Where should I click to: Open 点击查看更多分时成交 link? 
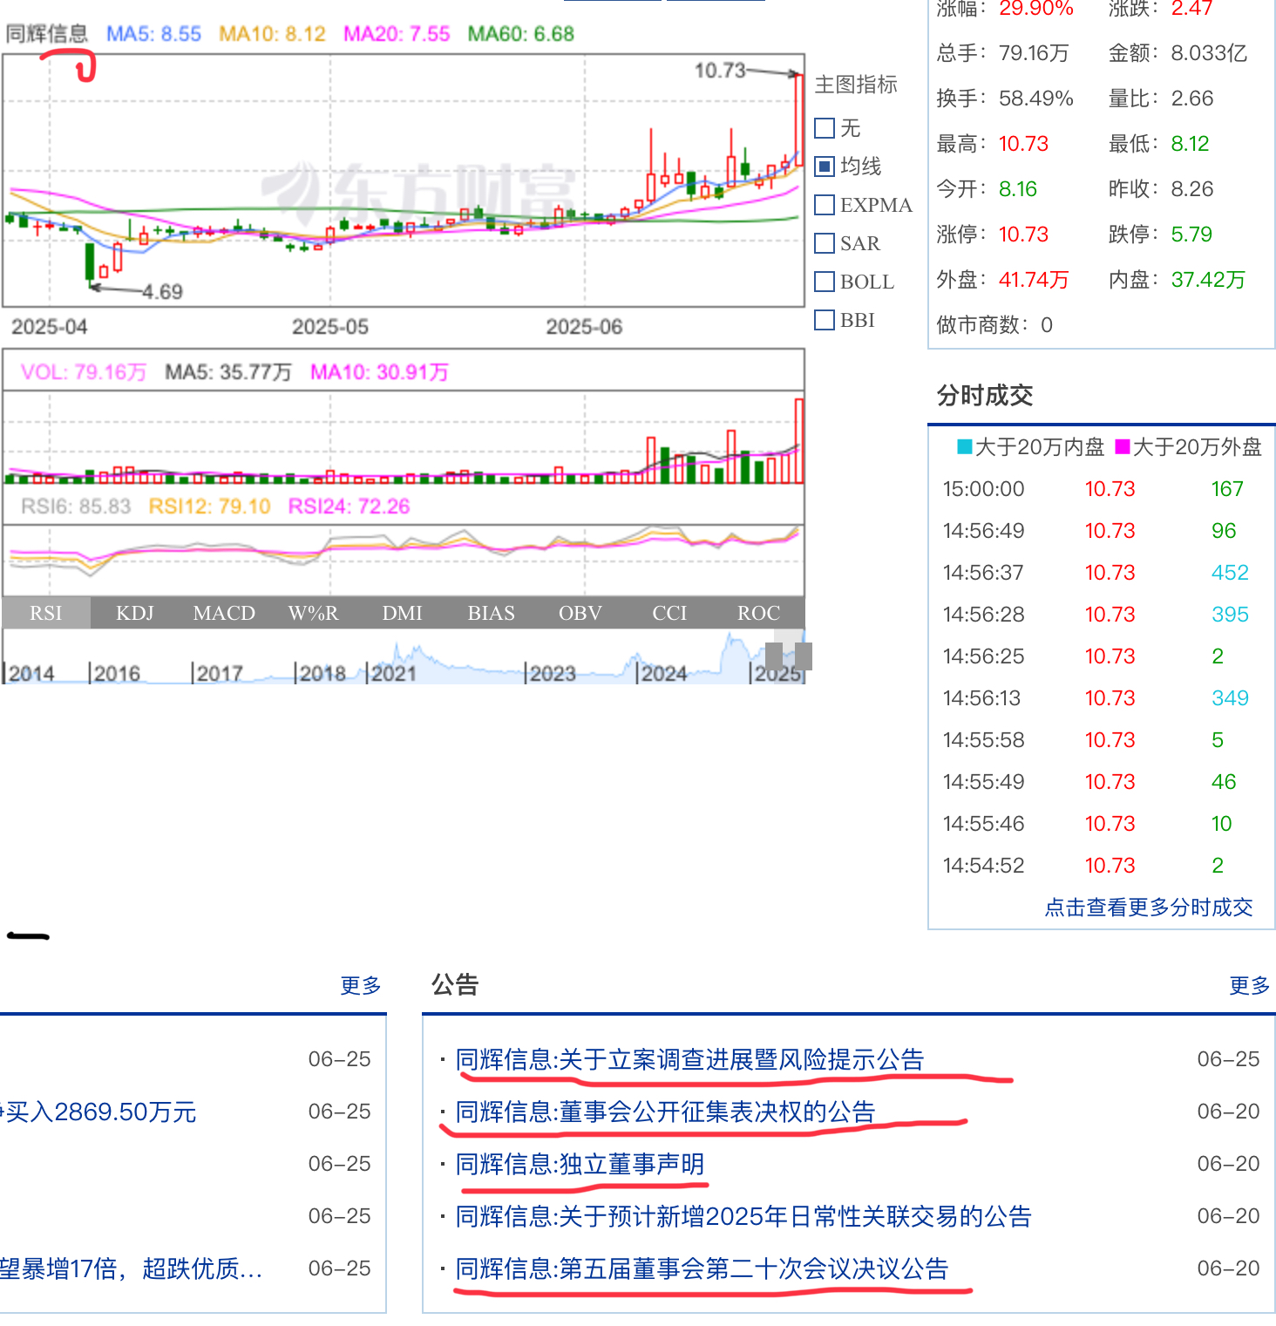pos(1149,908)
